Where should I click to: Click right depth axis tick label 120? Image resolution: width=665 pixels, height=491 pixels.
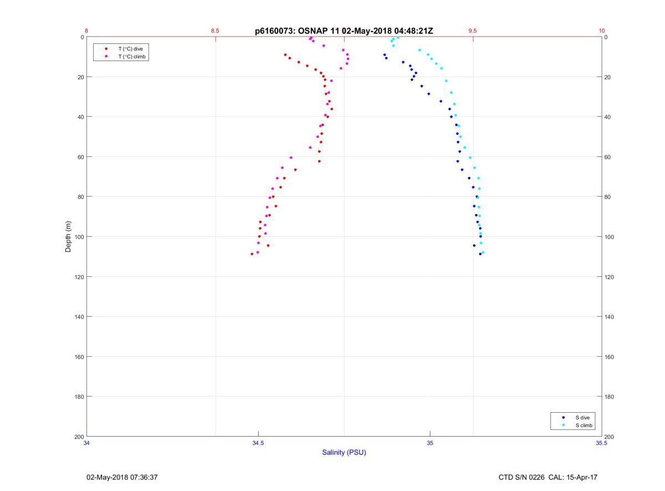(610, 277)
